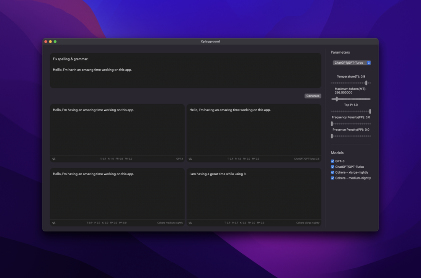The height and width of the screenshot is (278, 421).
Task: Click the 'Top P: 1.0' label
Action: pyautogui.click(x=351, y=105)
